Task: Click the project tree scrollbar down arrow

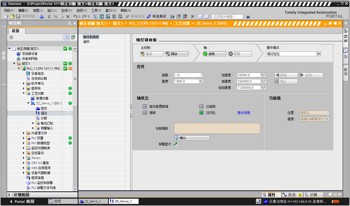Action: [x=75, y=189]
